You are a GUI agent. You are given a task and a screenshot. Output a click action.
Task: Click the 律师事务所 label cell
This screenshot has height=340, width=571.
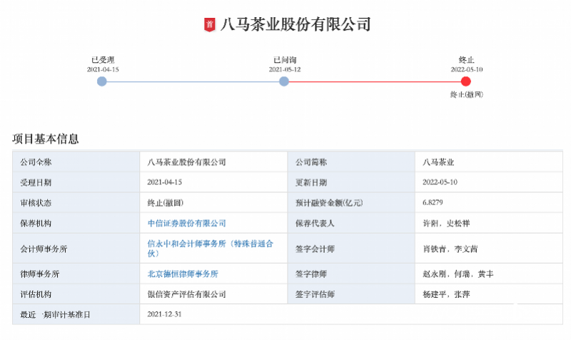tap(76, 274)
